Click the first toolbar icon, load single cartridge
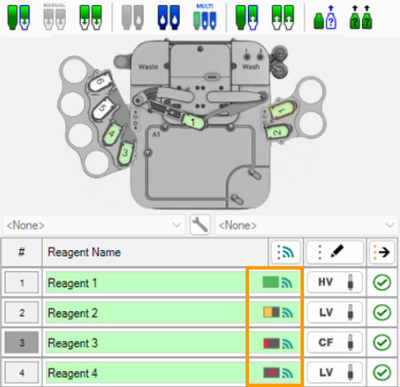 click(19, 18)
